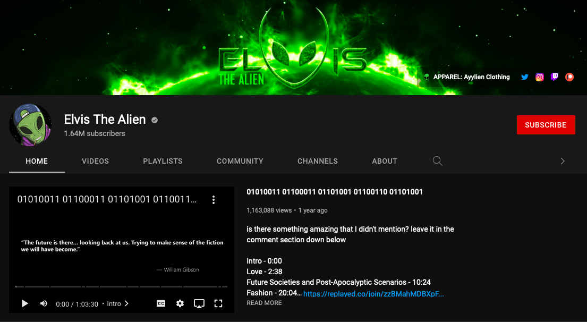Start AirPlay casting from the player
The height and width of the screenshot is (322, 587).
point(199,303)
